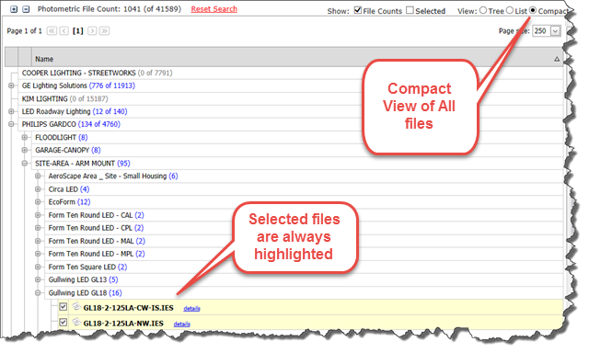Go to next page arrow
589x353 pixels.
tap(92, 30)
